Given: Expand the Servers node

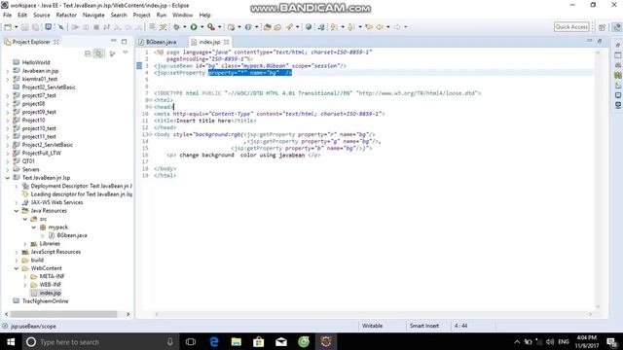Looking at the screenshot, I should [x=8, y=169].
